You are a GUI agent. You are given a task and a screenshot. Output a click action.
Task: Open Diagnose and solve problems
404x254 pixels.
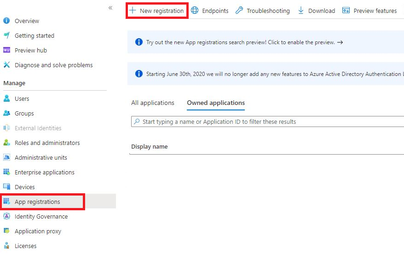point(53,65)
